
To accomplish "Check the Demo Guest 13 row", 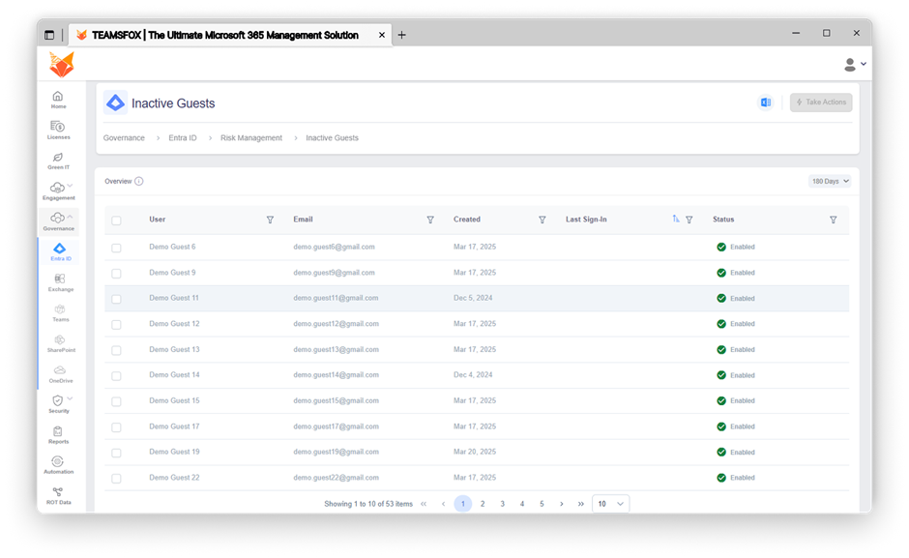I will [116, 350].
